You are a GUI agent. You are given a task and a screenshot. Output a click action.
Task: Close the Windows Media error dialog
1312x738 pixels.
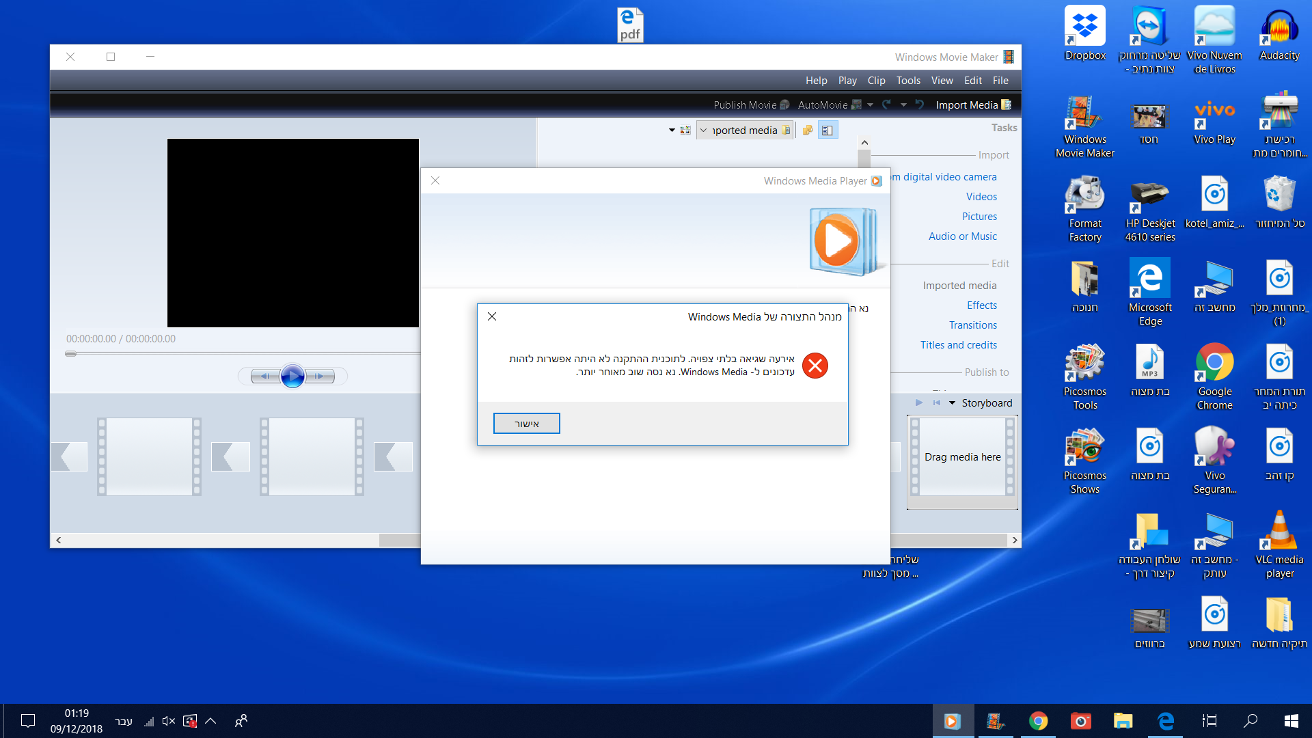492,316
